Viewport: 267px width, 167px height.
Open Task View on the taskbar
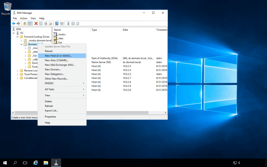tap(25, 163)
